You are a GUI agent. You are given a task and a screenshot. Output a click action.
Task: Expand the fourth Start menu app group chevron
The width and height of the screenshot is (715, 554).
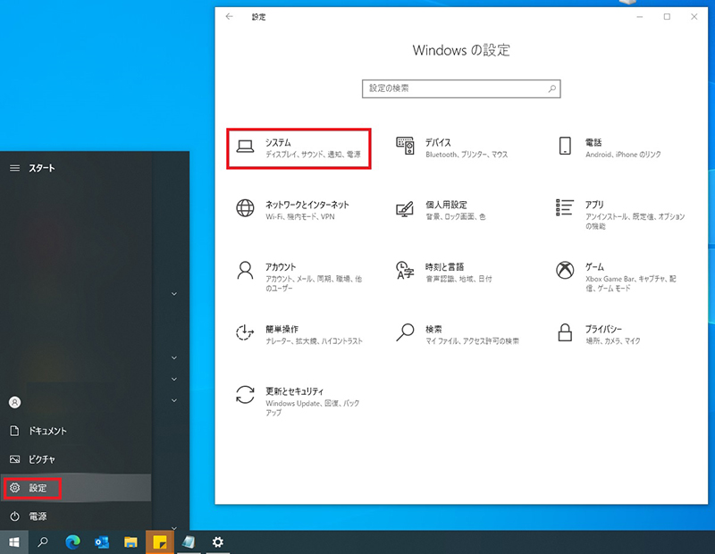[173, 400]
